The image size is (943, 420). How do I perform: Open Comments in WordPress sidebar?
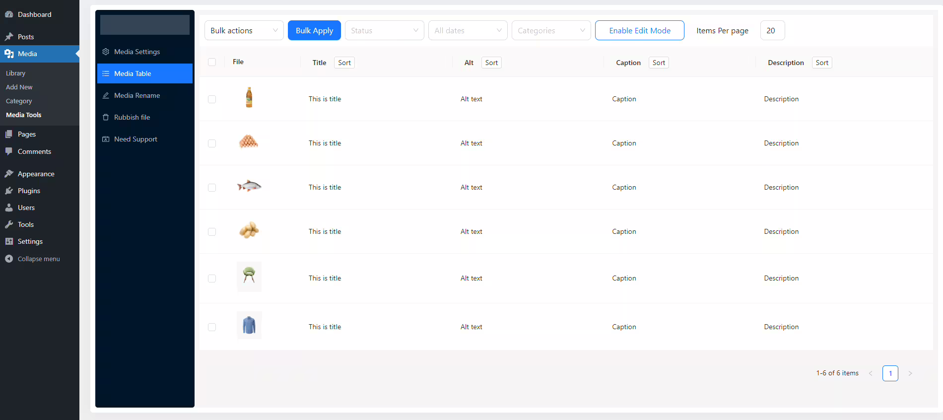pos(40,151)
